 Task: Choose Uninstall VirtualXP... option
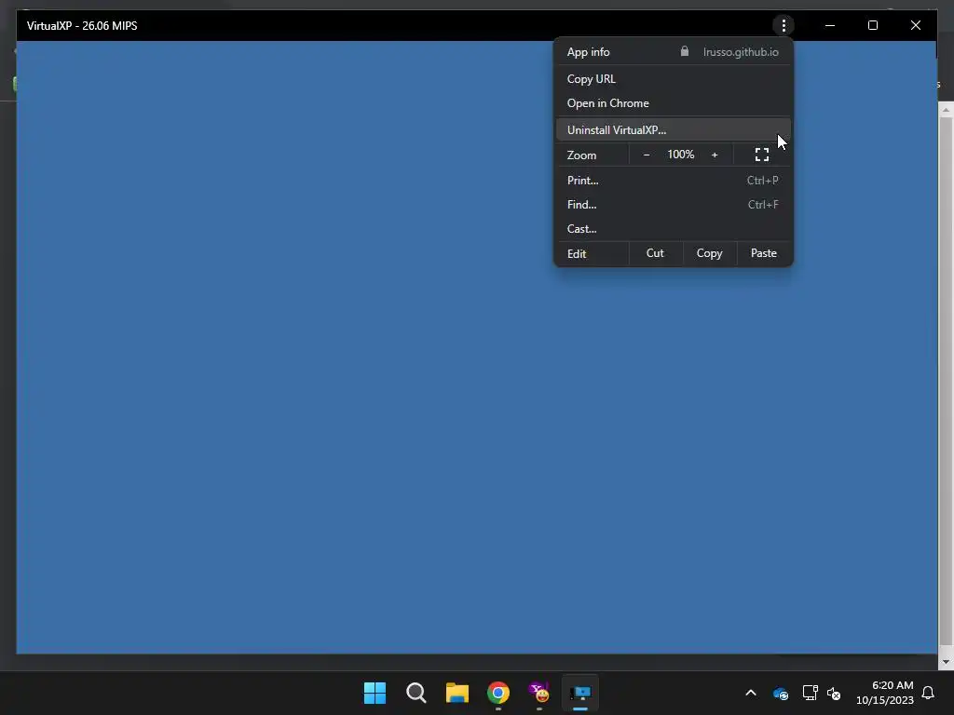click(674, 130)
